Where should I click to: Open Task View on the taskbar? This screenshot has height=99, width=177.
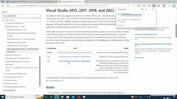[51, 97]
